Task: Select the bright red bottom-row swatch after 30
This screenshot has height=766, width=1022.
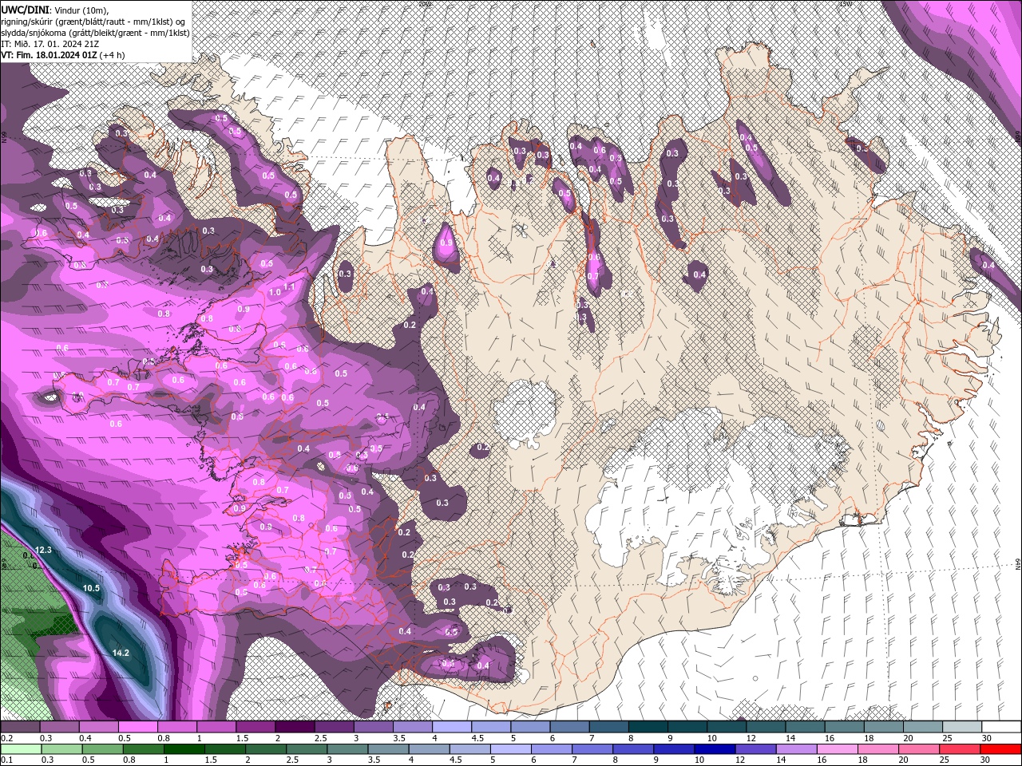Action: (x=1001, y=749)
